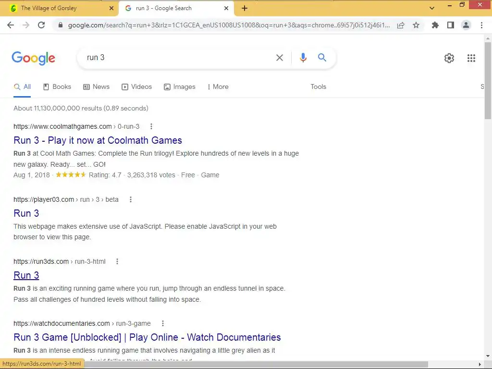
Task: Switch to the Videos tab
Action: pos(137,87)
